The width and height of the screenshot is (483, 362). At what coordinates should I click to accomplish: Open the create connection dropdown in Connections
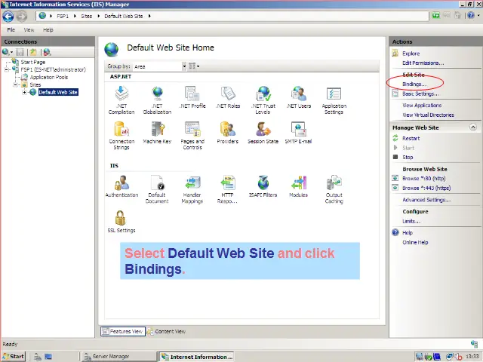tap(7, 52)
